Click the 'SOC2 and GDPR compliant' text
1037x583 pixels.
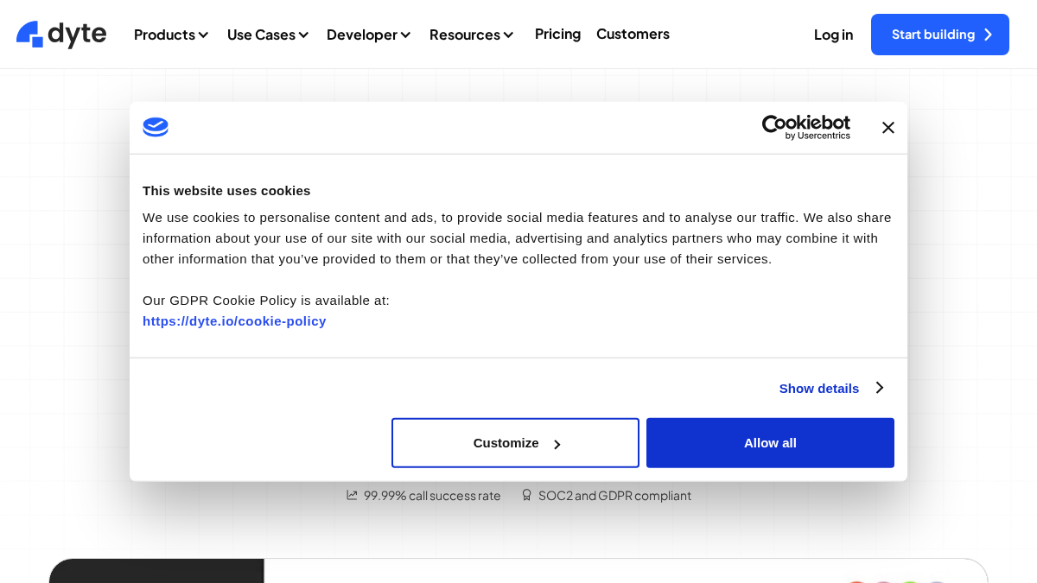614,496
